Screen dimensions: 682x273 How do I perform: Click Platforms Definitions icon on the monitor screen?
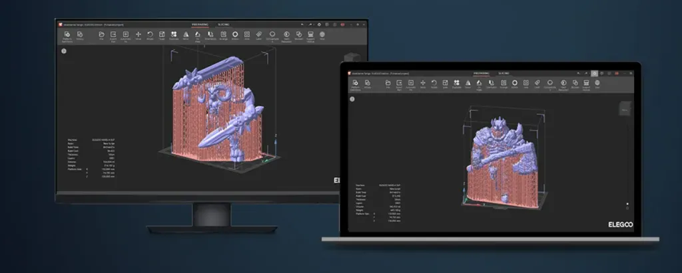(66, 35)
